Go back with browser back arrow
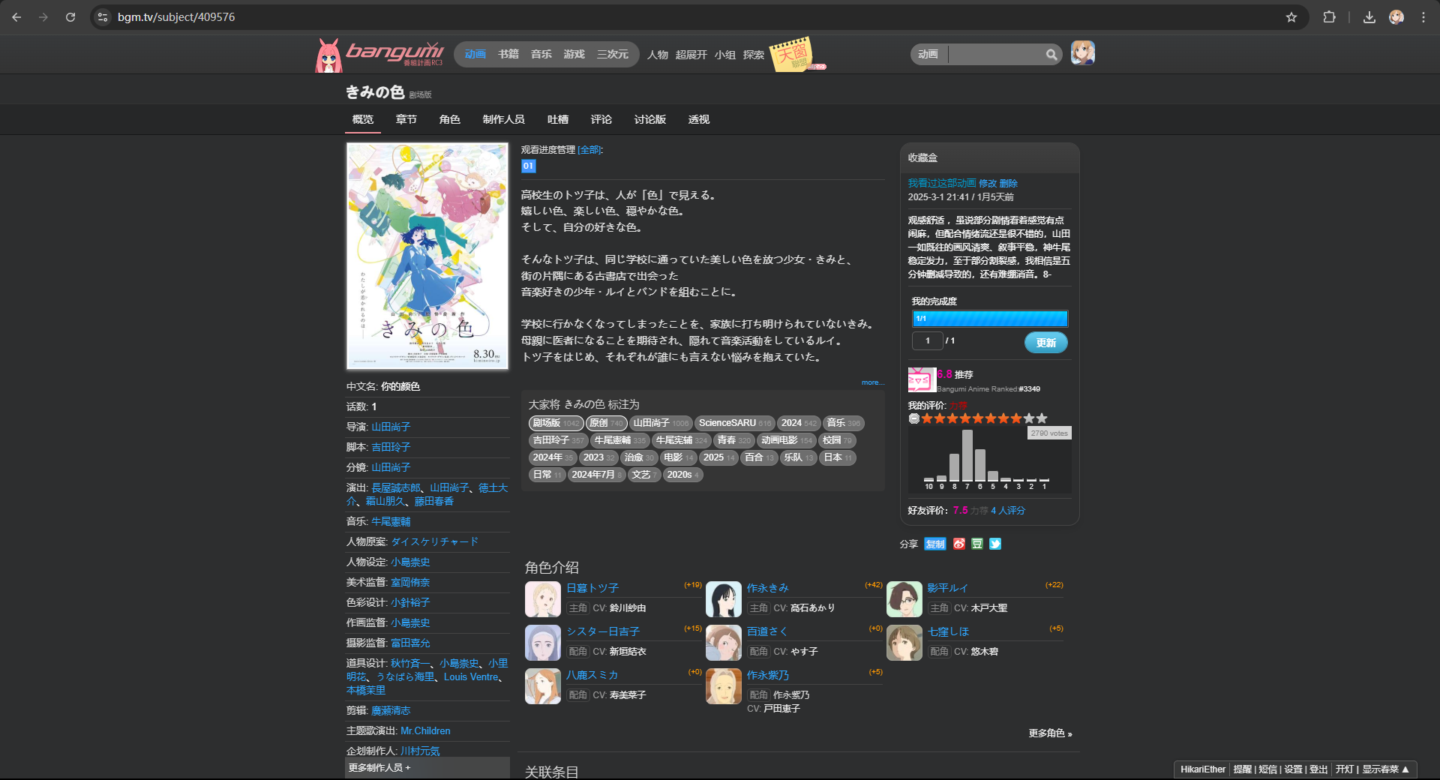 point(16,17)
